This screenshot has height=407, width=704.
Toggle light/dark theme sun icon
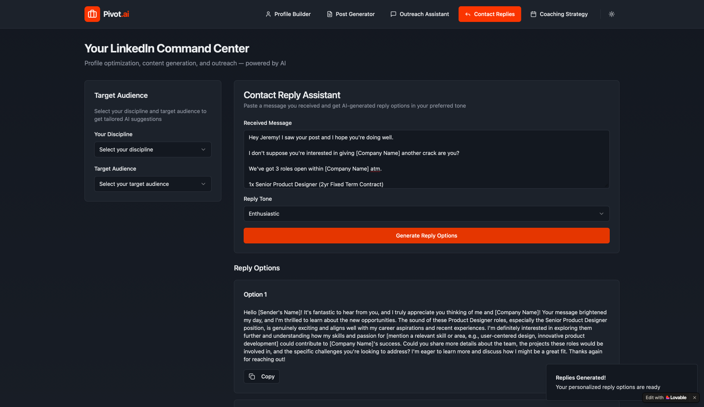[x=612, y=14]
